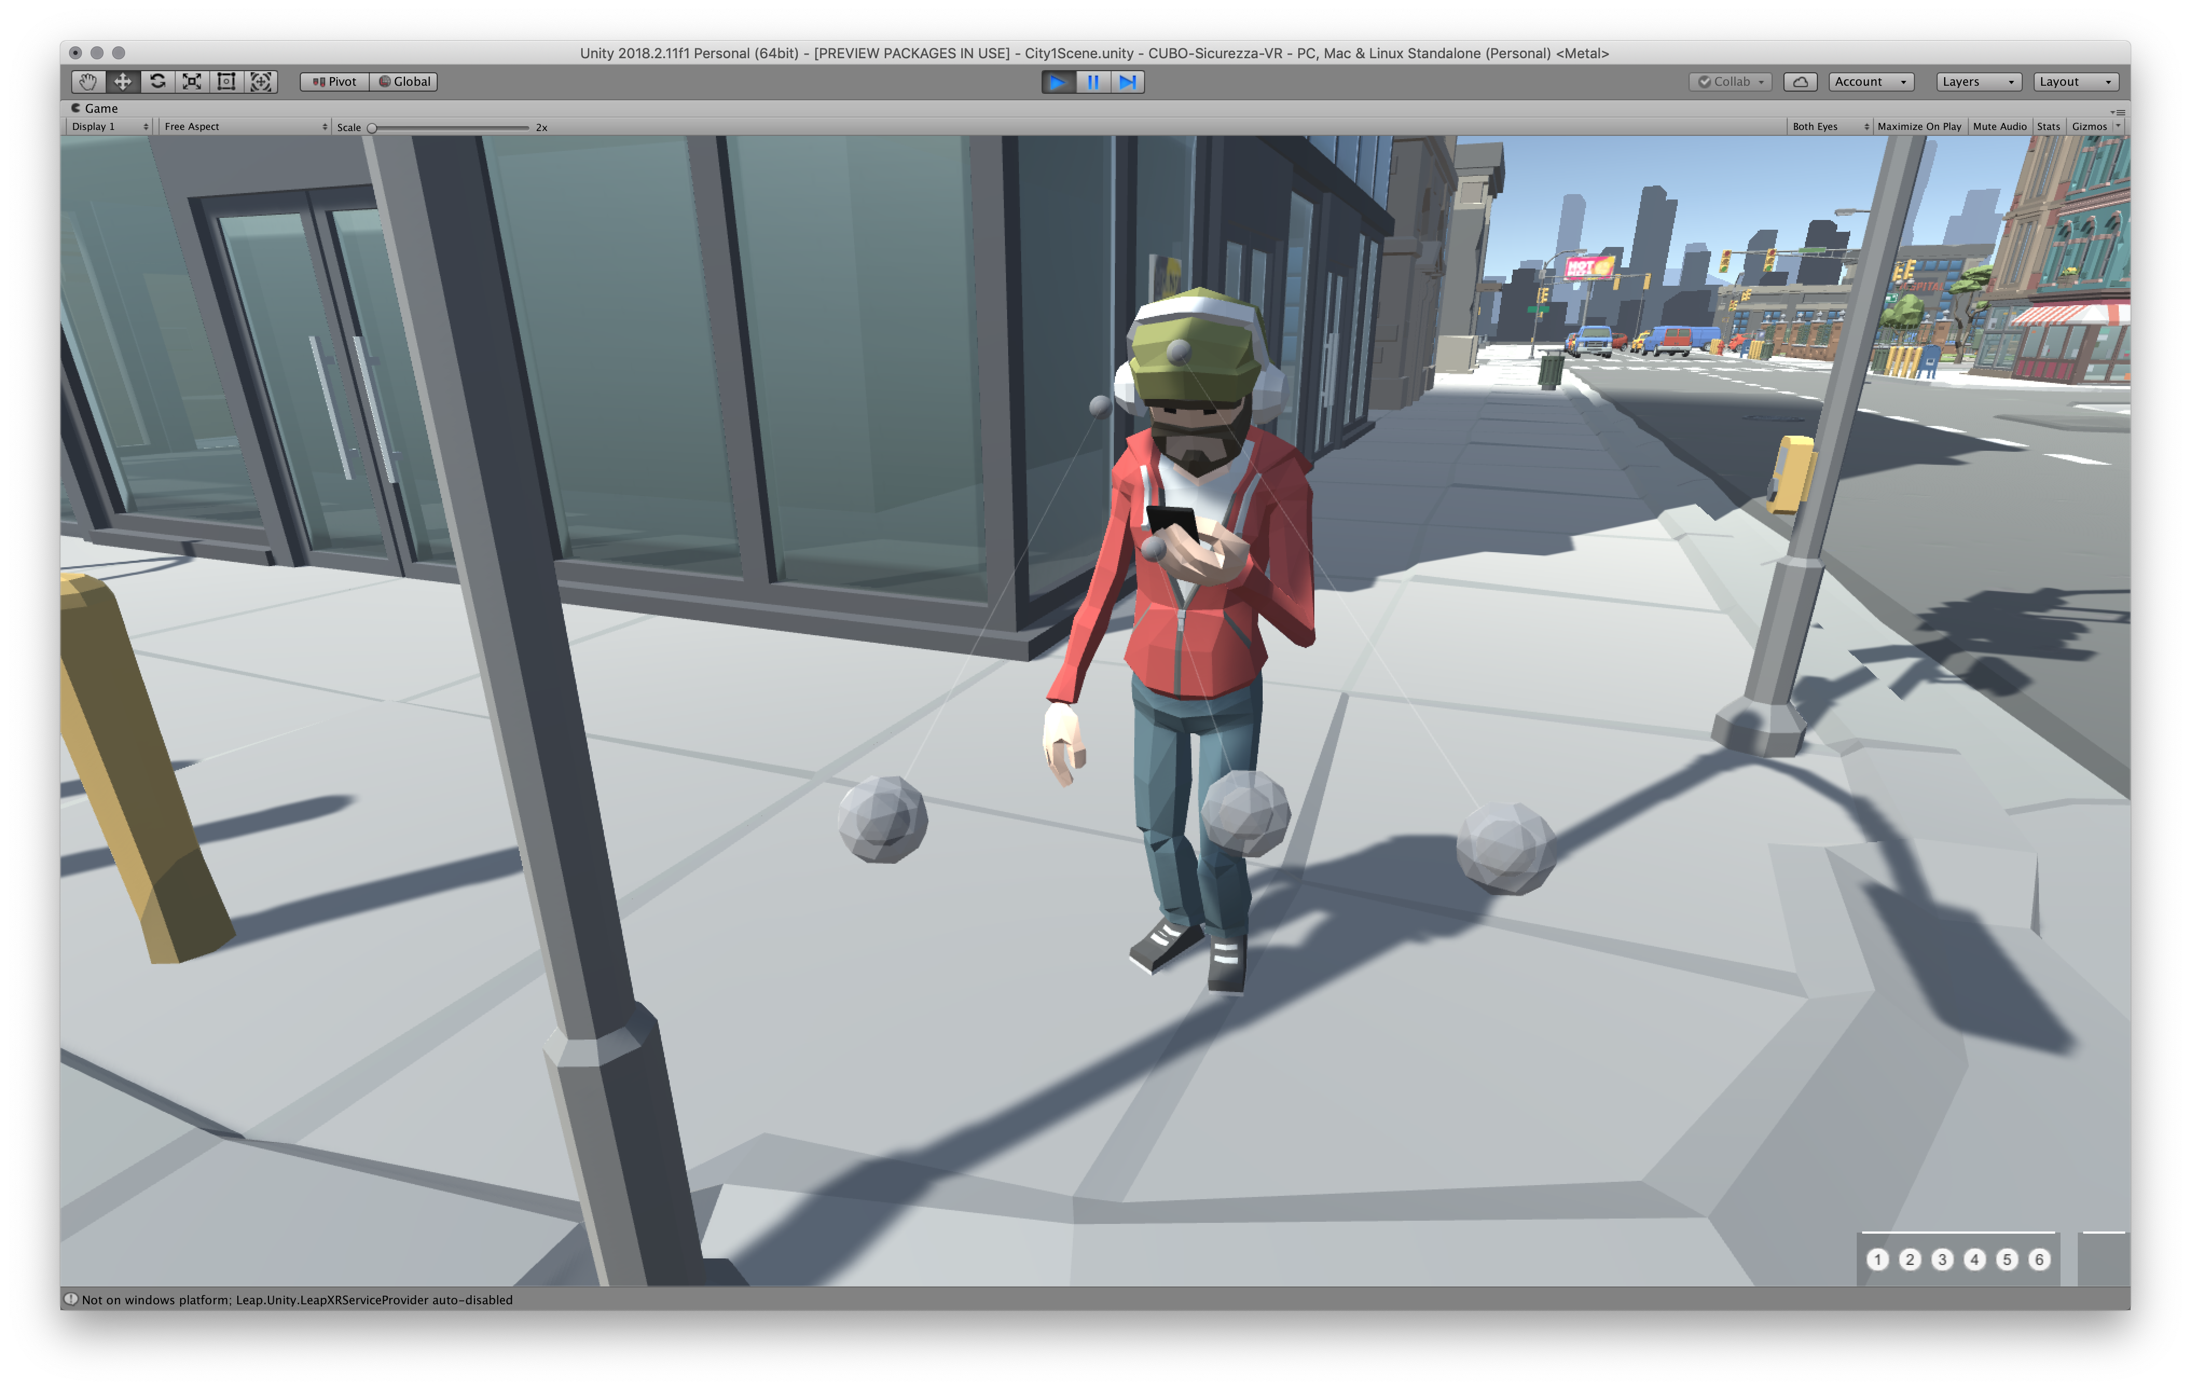Enable Maximize On Play

point(1919,127)
